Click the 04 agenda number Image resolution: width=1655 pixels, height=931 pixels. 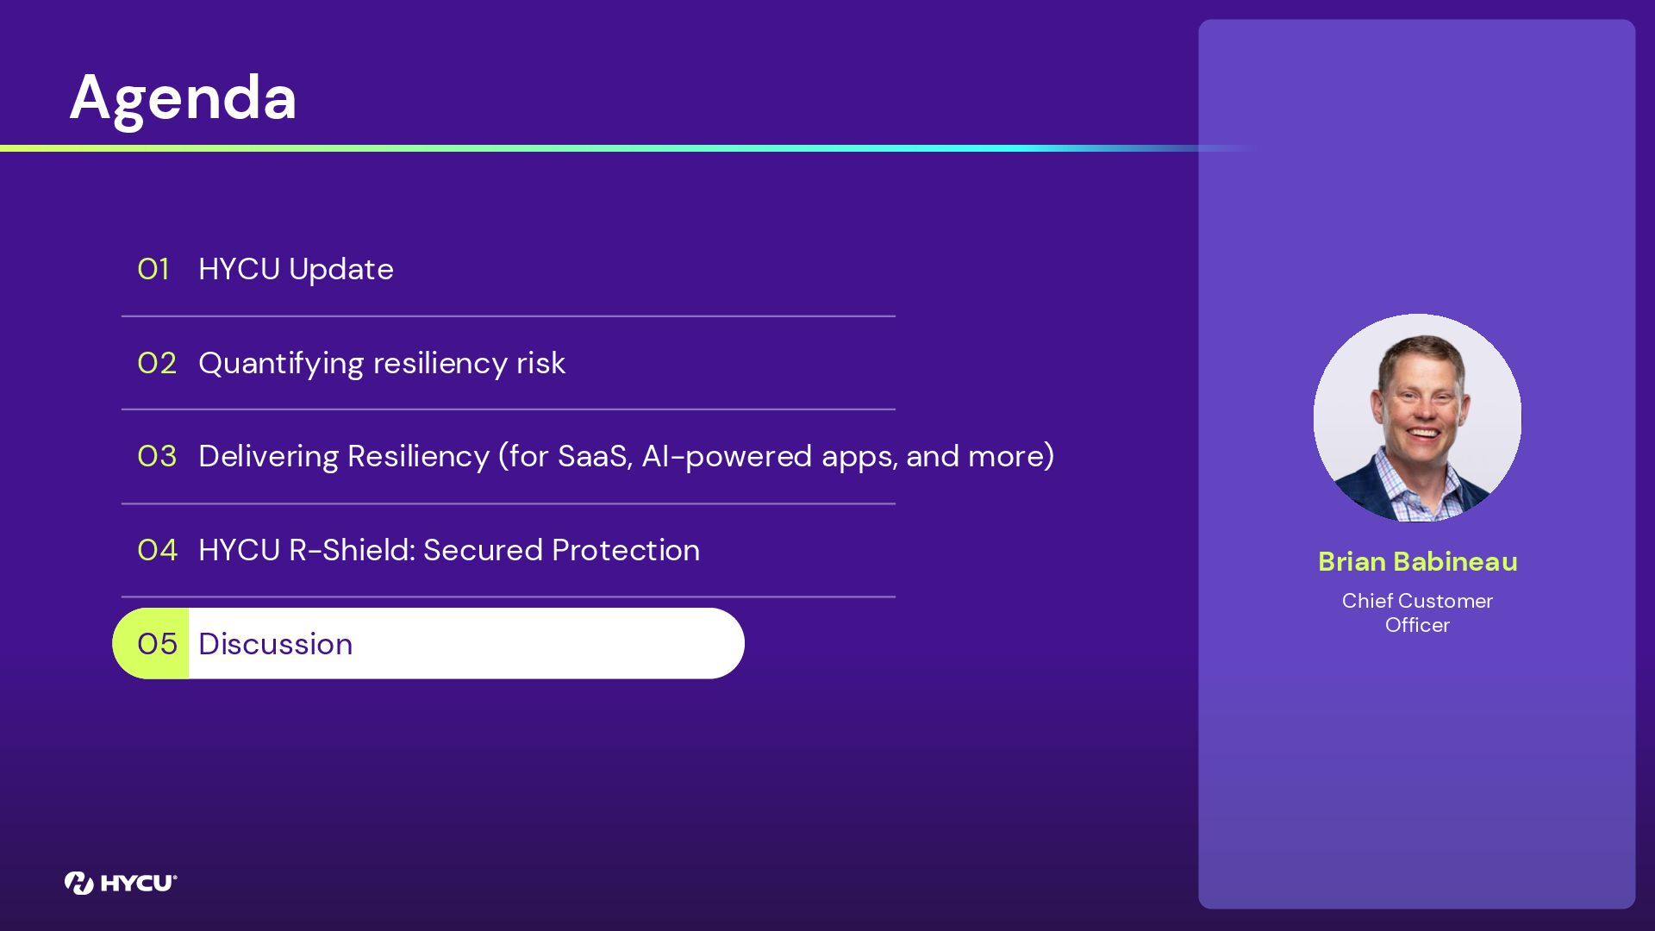coord(157,550)
